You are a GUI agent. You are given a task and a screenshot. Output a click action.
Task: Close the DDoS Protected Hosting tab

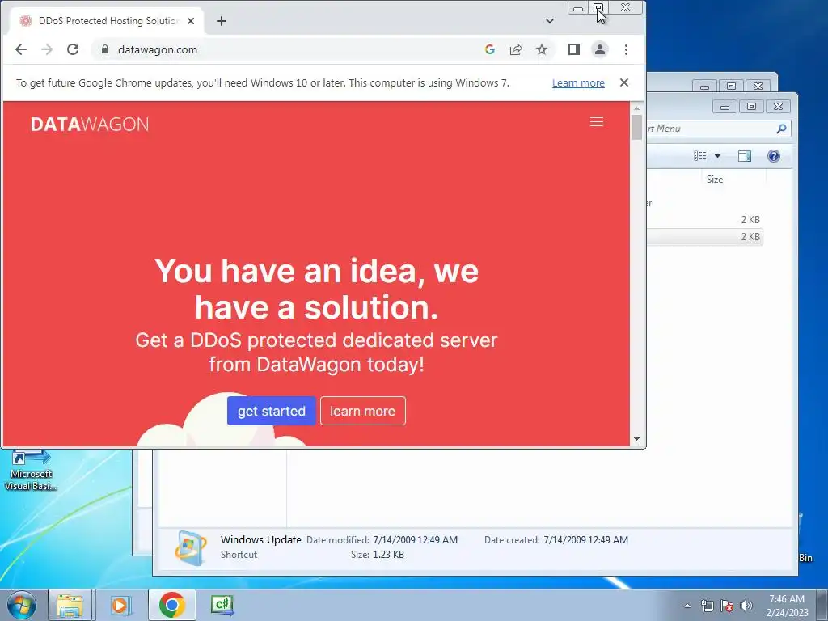(x=191, y=21)
